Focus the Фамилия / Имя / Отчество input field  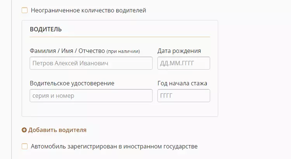(91, 63)
